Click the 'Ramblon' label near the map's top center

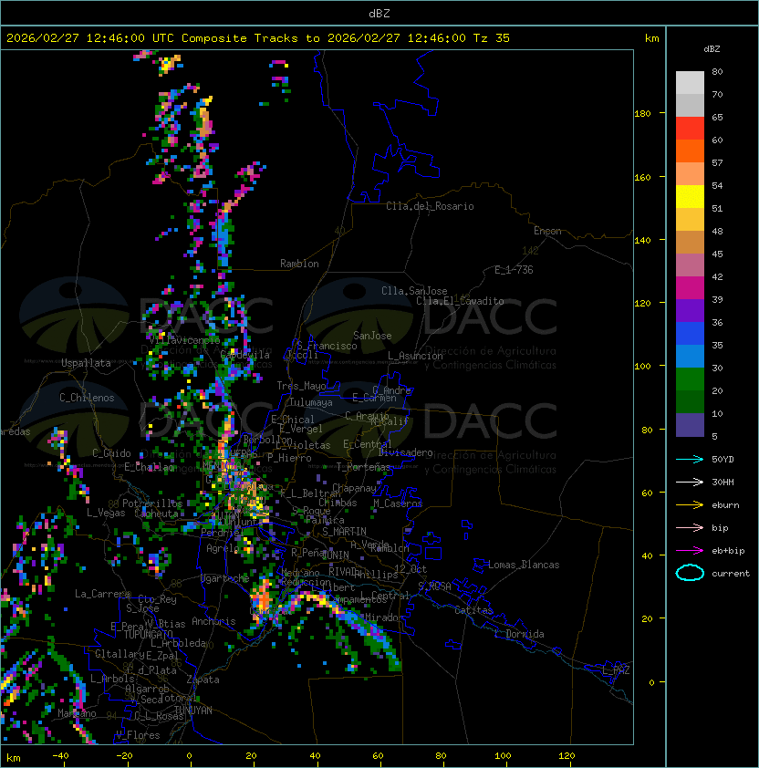299,264
